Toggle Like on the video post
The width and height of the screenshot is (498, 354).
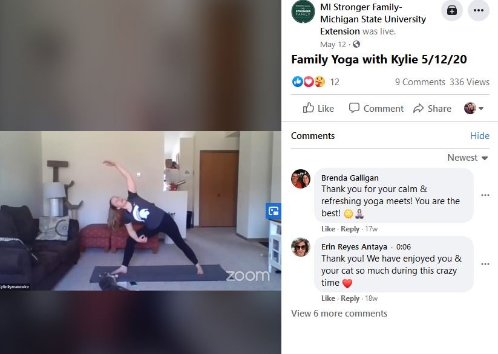pyautogui.click(x=318, y=108)
